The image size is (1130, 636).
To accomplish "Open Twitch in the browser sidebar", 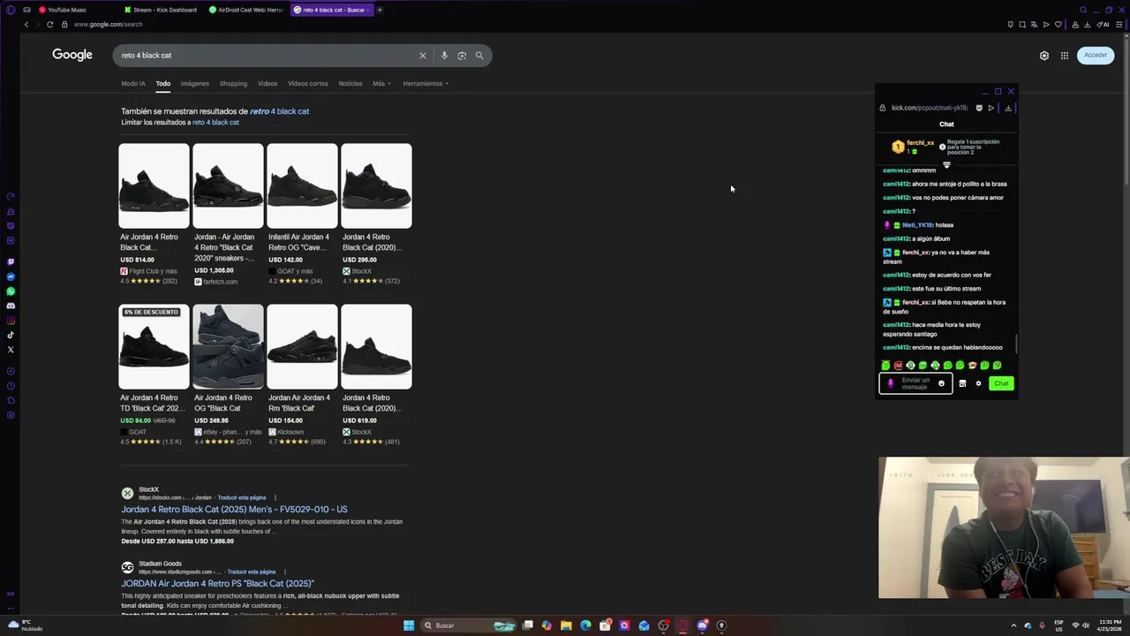I will click(x=11, y=262).
